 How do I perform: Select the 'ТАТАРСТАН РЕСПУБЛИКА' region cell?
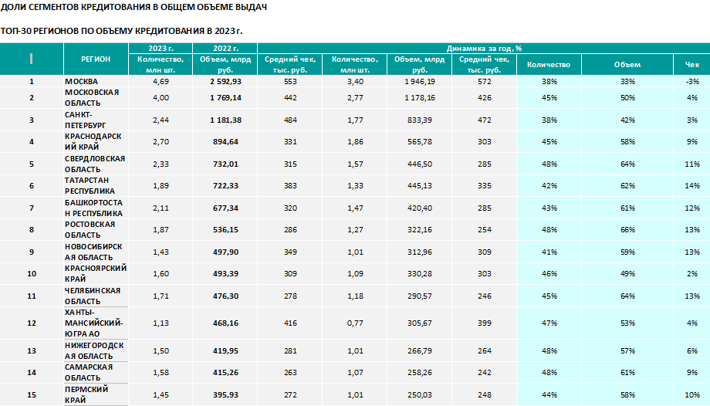pyautogui.click(x=96, y=186)
